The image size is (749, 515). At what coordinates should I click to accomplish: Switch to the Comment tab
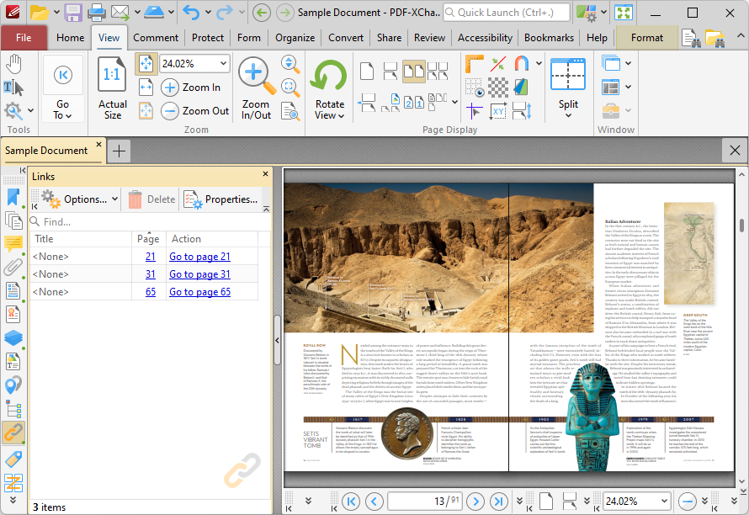(x=156, y=38)
